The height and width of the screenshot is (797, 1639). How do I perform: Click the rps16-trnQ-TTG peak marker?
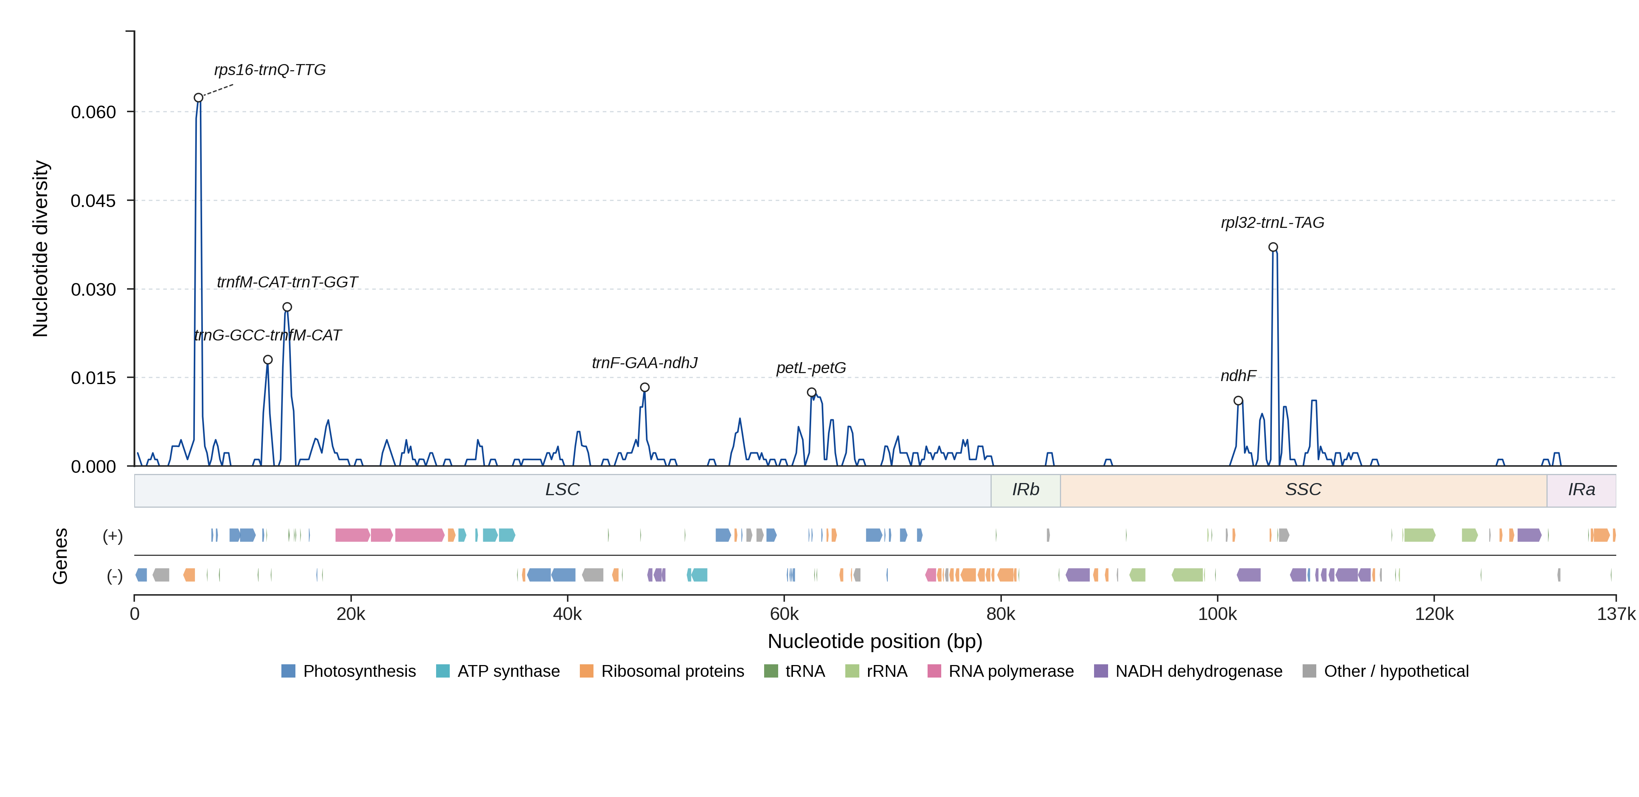198,98
